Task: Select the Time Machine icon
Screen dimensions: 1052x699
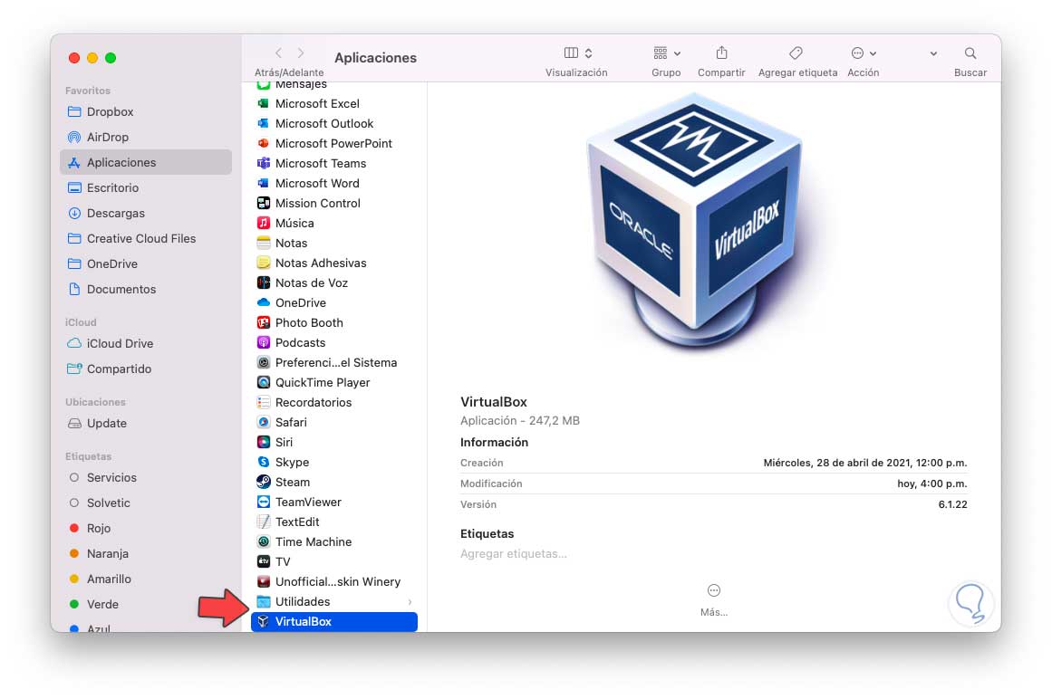Action: coord(264,541)
